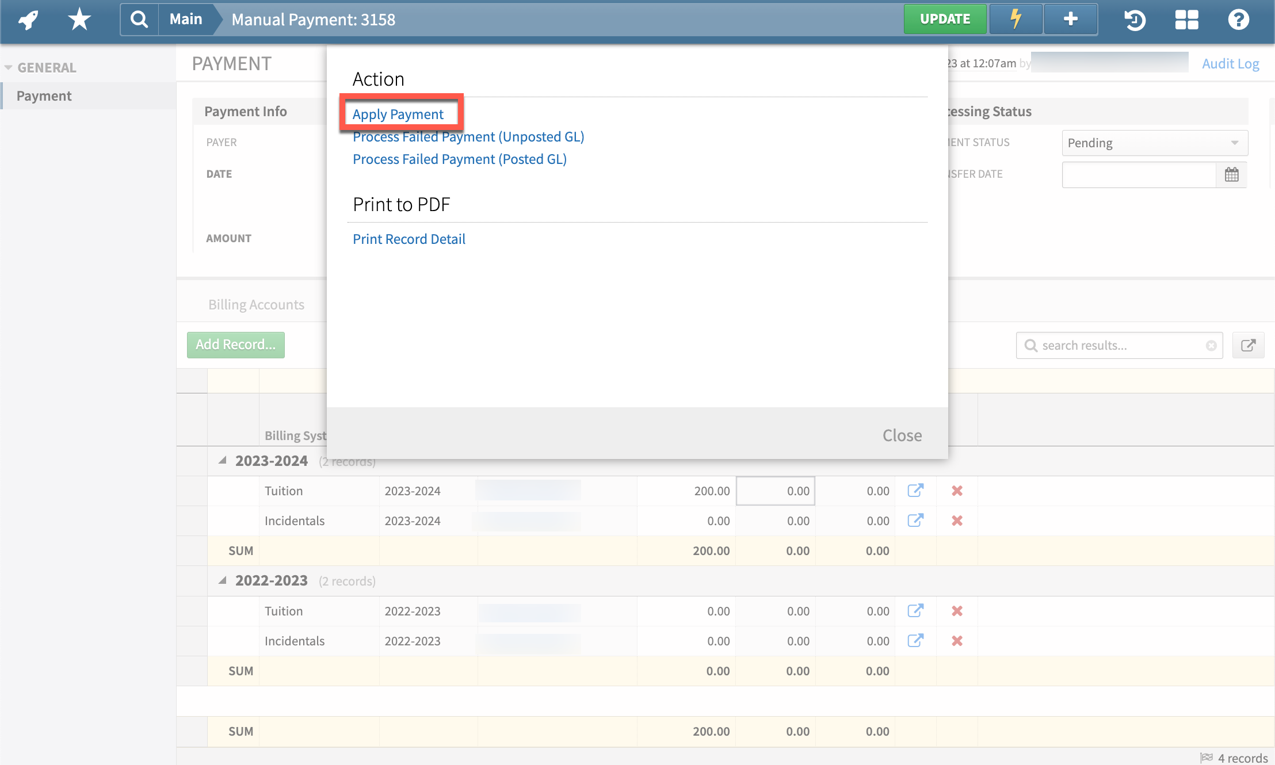This screenshot has height=765, width=1275.
Task: Click the Main breadcrumb tab
Action: (185, 19)
